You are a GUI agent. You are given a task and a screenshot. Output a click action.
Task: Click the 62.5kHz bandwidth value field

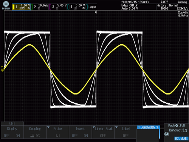pos(181,139)
